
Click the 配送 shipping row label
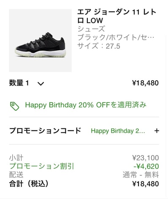click(x=16, y=175)
